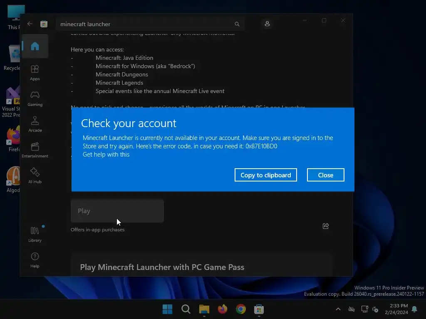Open taskbar Search
Image resolution: width=426 pixels, height=319 pixels.
tap(186, 309)
